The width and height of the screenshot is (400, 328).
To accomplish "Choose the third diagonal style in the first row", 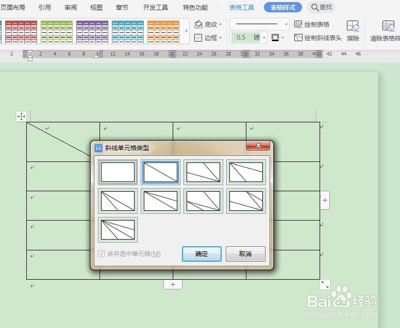I will [x=203, y=172].
